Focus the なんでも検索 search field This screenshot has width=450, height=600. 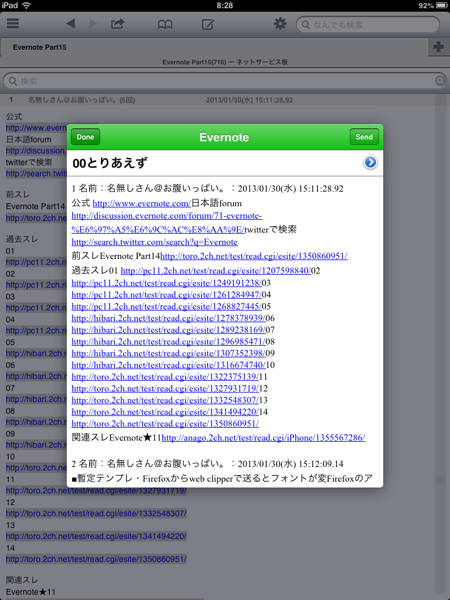pyautogui.click(x=368, y=25)
